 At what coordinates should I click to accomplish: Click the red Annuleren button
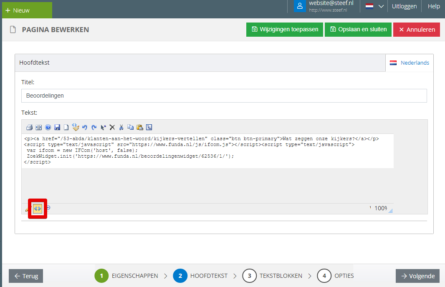coord(417,30)
